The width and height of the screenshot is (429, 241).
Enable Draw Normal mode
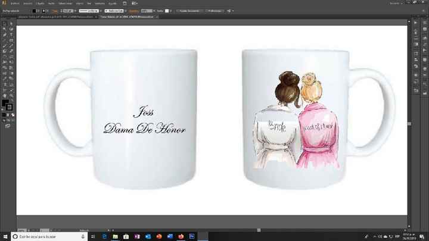click(x=4, y=120)
